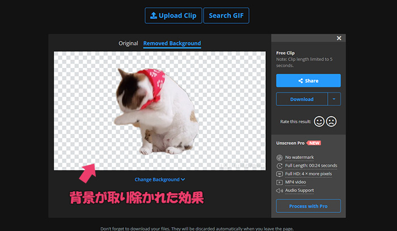The height and width of the screenshot is (231, 397).
Task: Open the Full Length: 00:24 seconds link
Action: click(311, 165)
